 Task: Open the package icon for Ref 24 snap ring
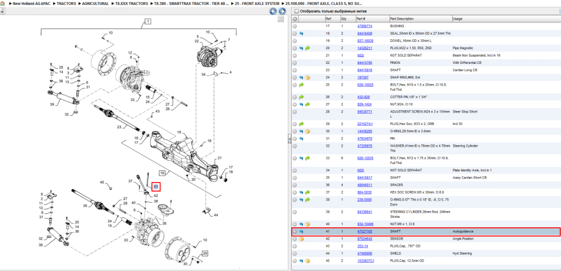point(307,77)
